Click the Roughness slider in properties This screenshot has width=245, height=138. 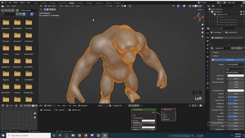(236, 103)
